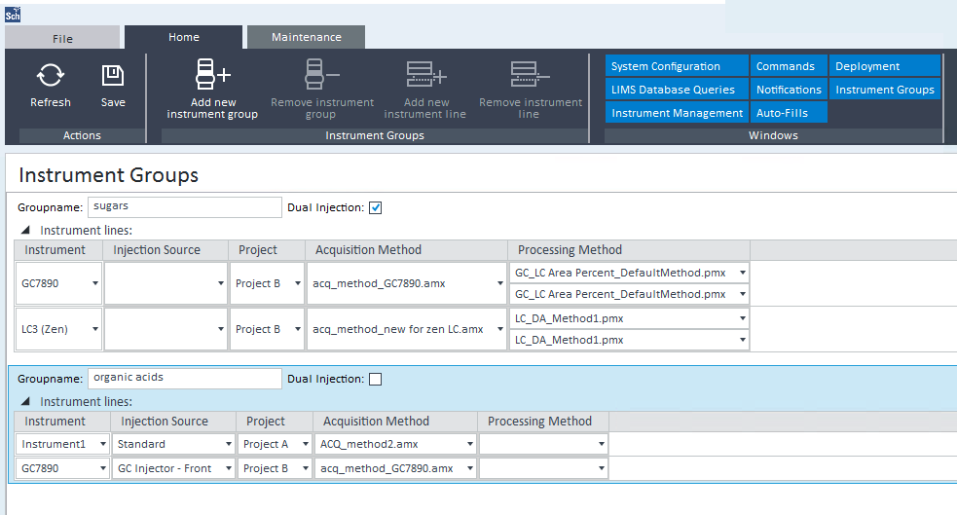Click the Refresh icon
The width and height of the screenshot is (957, 515).
point(51,75)
